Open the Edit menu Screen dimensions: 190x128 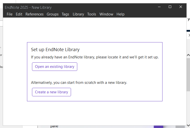pos(19,14)
